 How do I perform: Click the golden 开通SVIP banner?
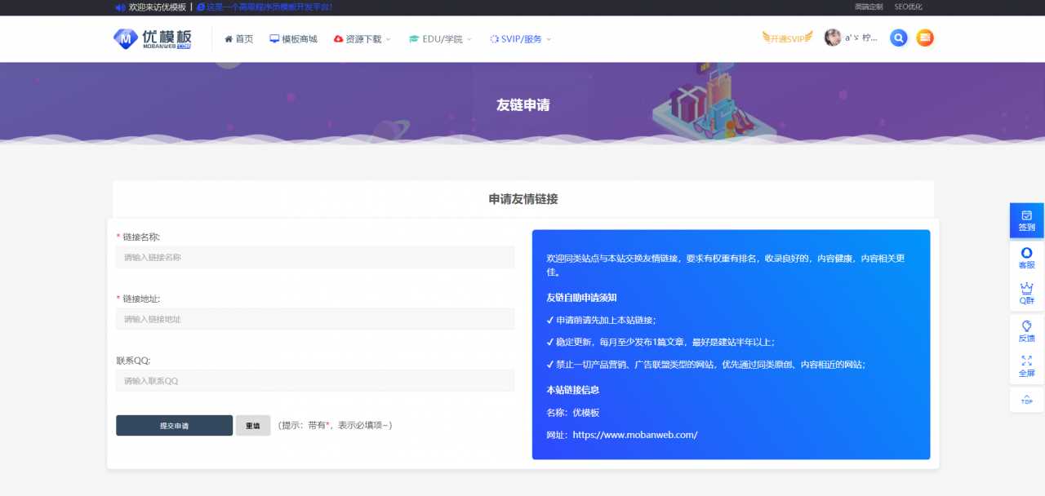pyautogui.click(x=785, y=37)
